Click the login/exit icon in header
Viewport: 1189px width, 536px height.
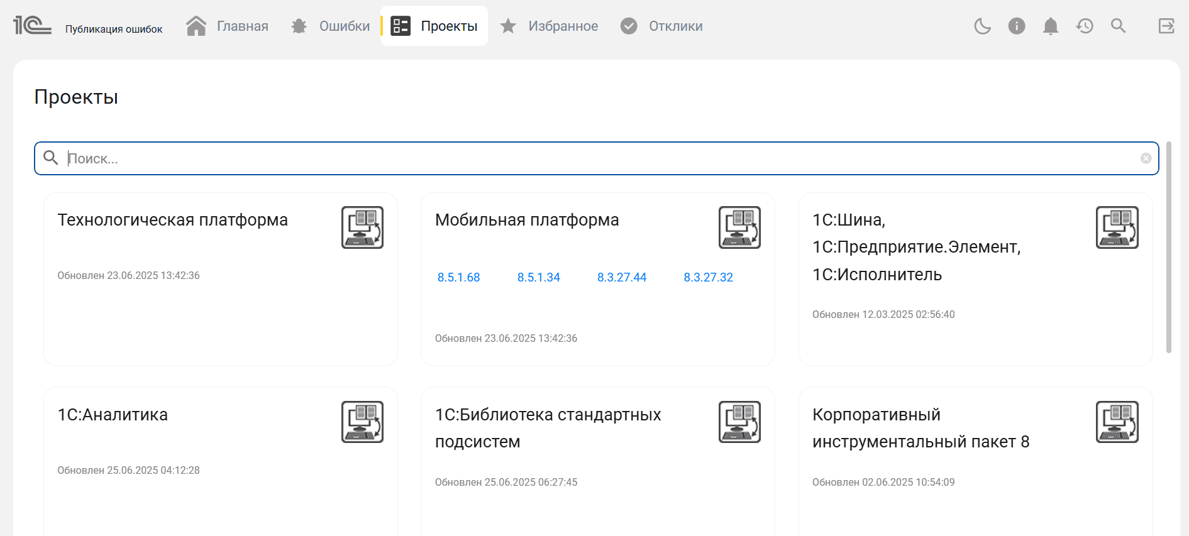[1166, 26]
